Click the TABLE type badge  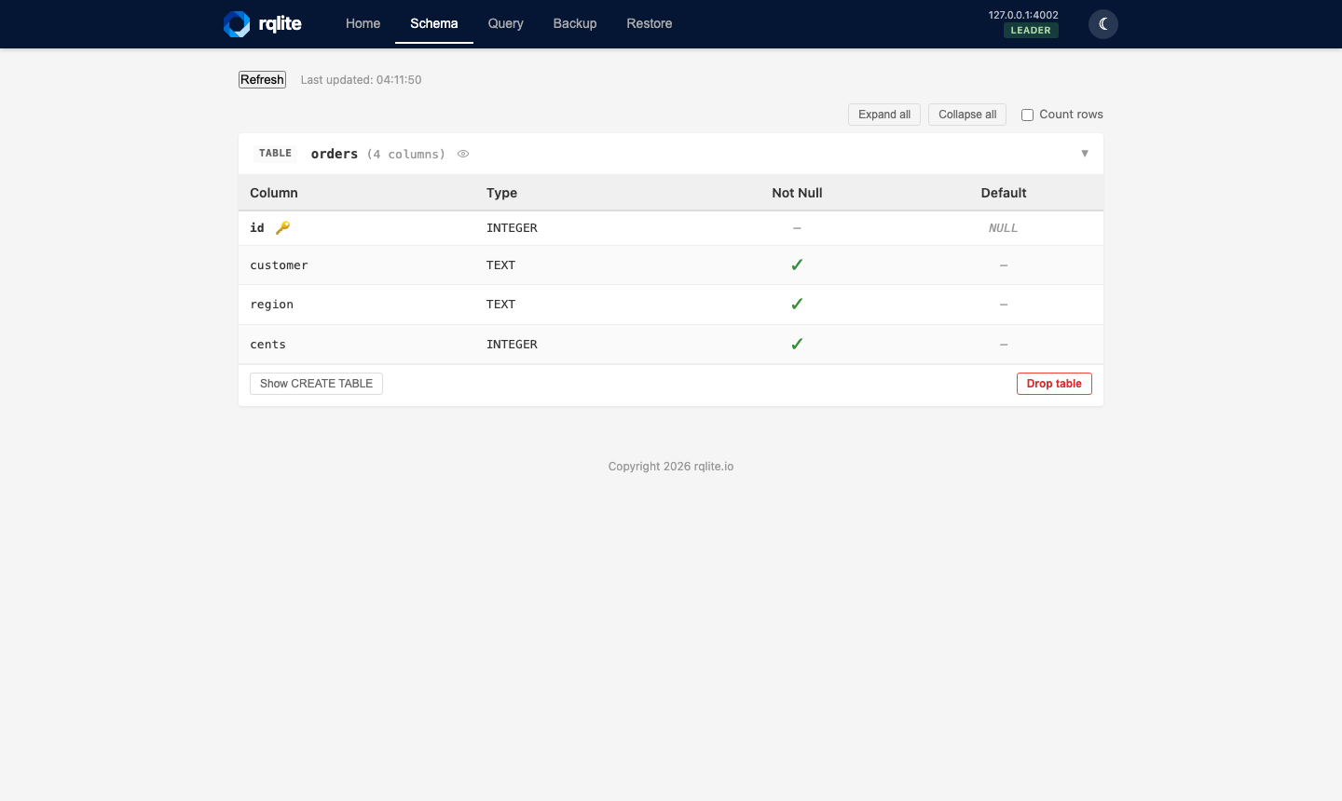point(275,154)
